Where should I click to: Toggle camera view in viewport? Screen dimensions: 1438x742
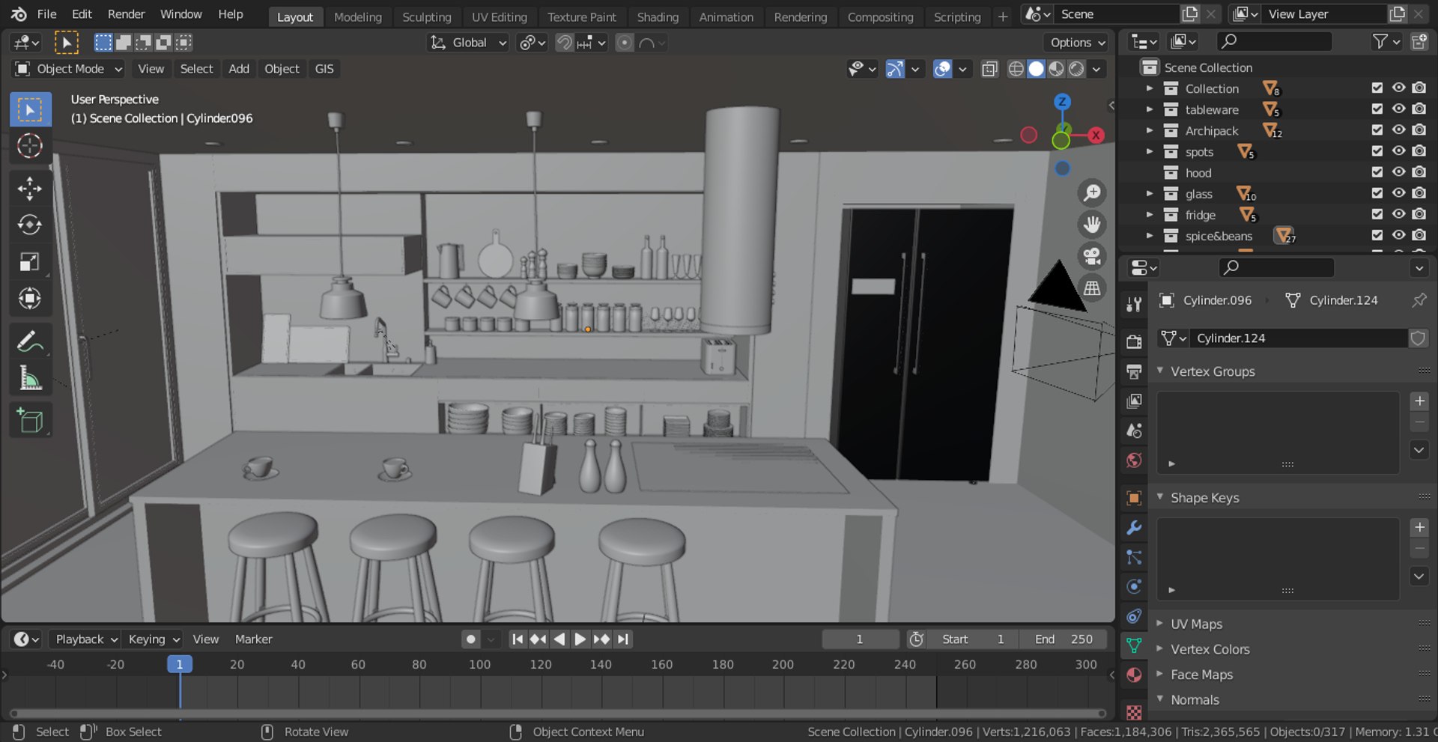tap(1092, 256)
